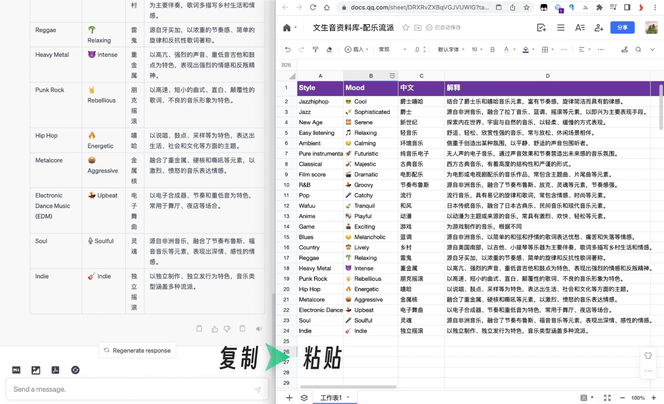Enter fullscreen with the expand icon
This screenshot has height=404, width=664.
607,397
